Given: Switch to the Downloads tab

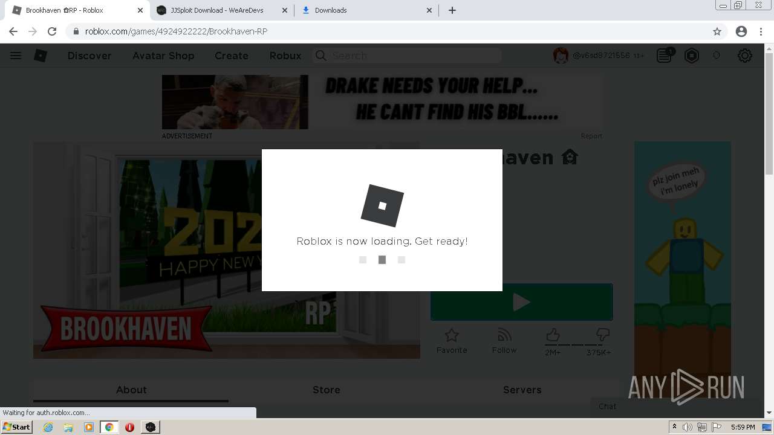Looking at the screenshot, I should [x=366, y=10].
